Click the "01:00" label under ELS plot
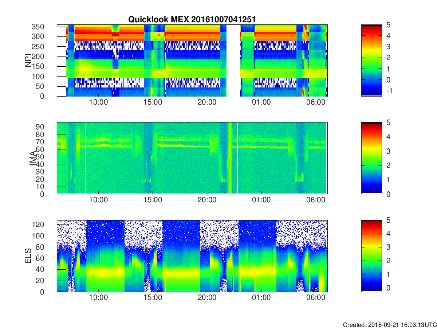The width and height of the screenshot is (437, 328). coord(261,298)
